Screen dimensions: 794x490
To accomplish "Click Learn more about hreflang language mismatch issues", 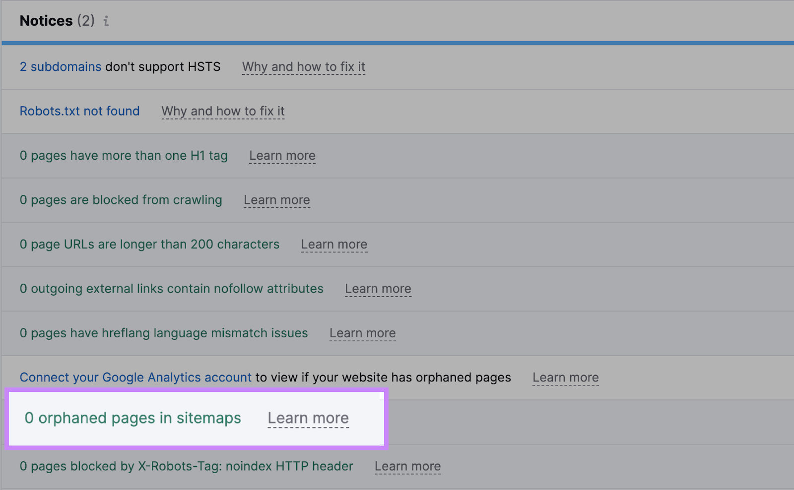I will coord(362,333).
